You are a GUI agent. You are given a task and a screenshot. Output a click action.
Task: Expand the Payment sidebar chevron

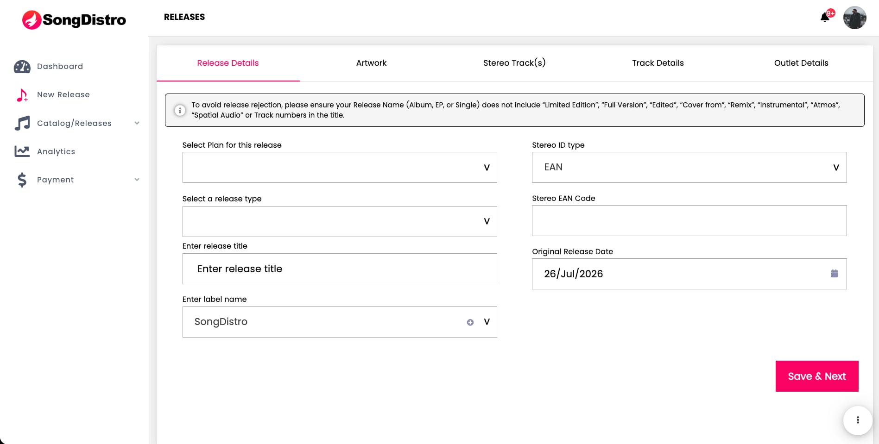click(137, 180)
